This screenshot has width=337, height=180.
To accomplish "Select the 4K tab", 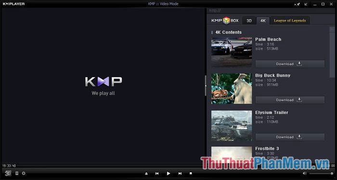I will pos(263,21).
